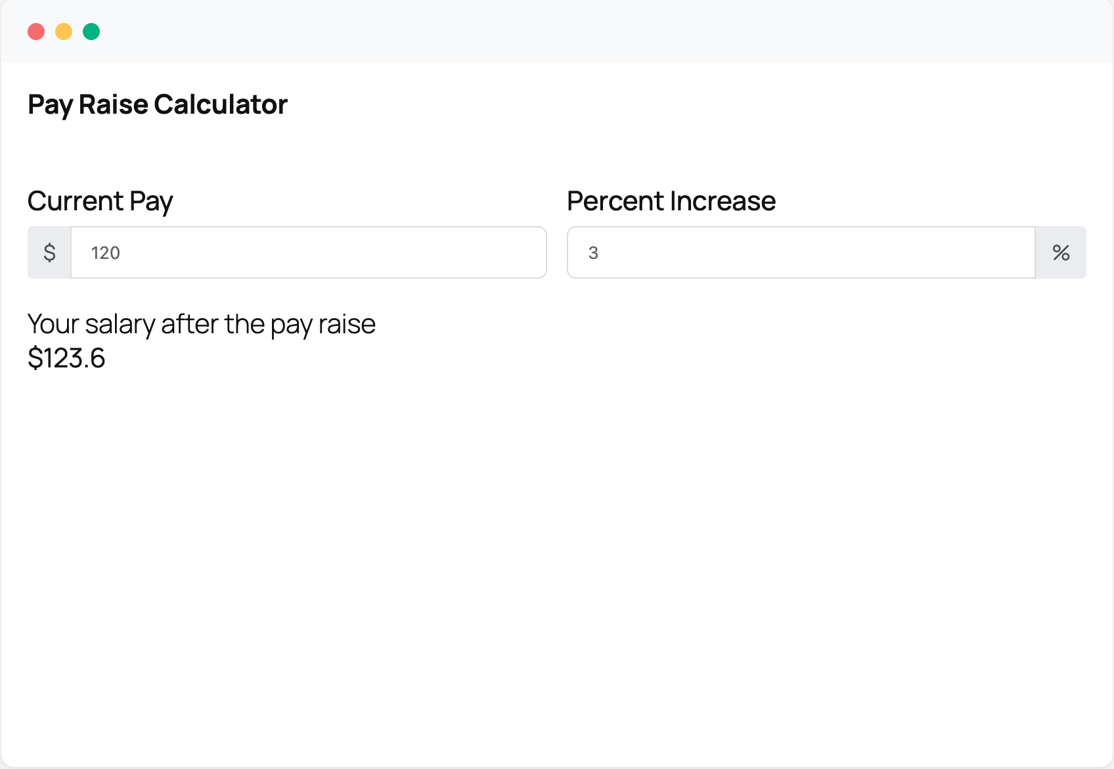Click the digit 3 in percent field
Viewport: 1114px width, 769px height.
click(x=593, y=253)
